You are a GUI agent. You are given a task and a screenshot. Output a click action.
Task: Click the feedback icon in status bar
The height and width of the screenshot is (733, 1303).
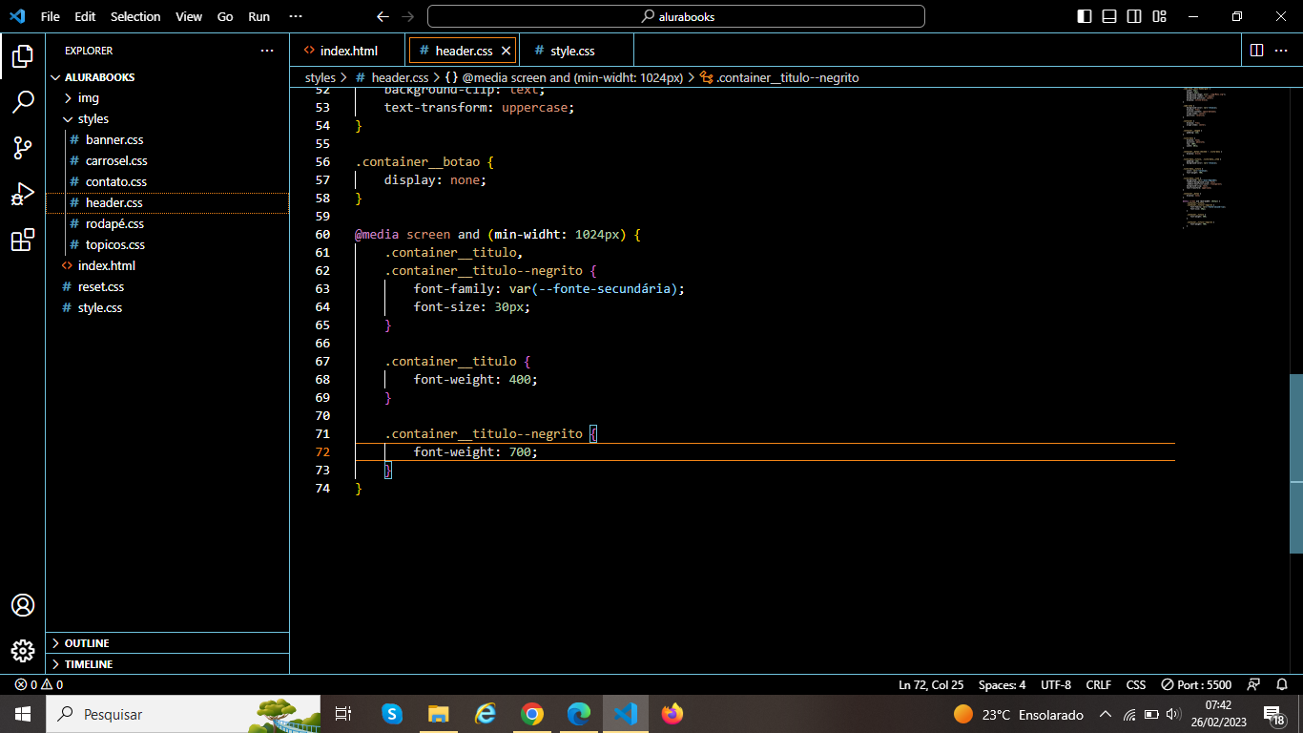pyautogui.click(x=1254, y=684)
